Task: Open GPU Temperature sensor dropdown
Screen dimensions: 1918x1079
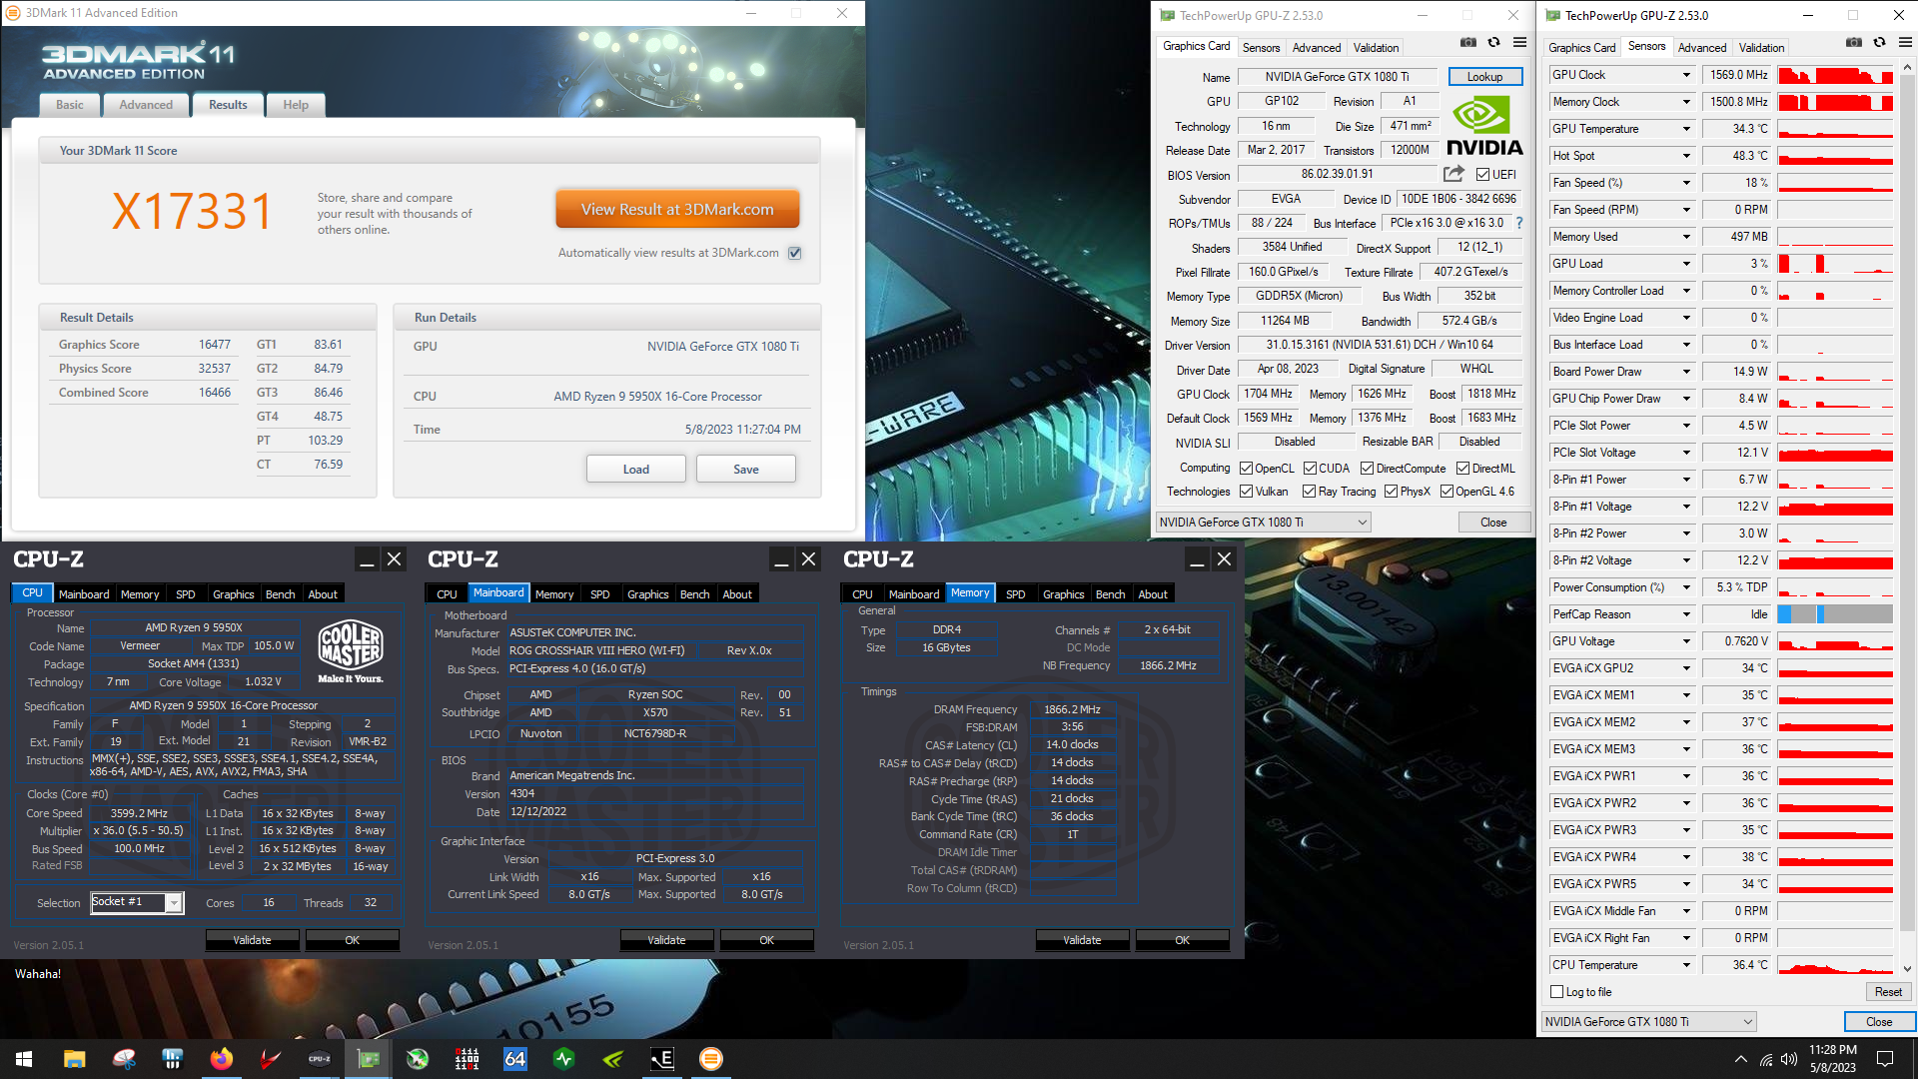Action: click(x=1686, y=129)
